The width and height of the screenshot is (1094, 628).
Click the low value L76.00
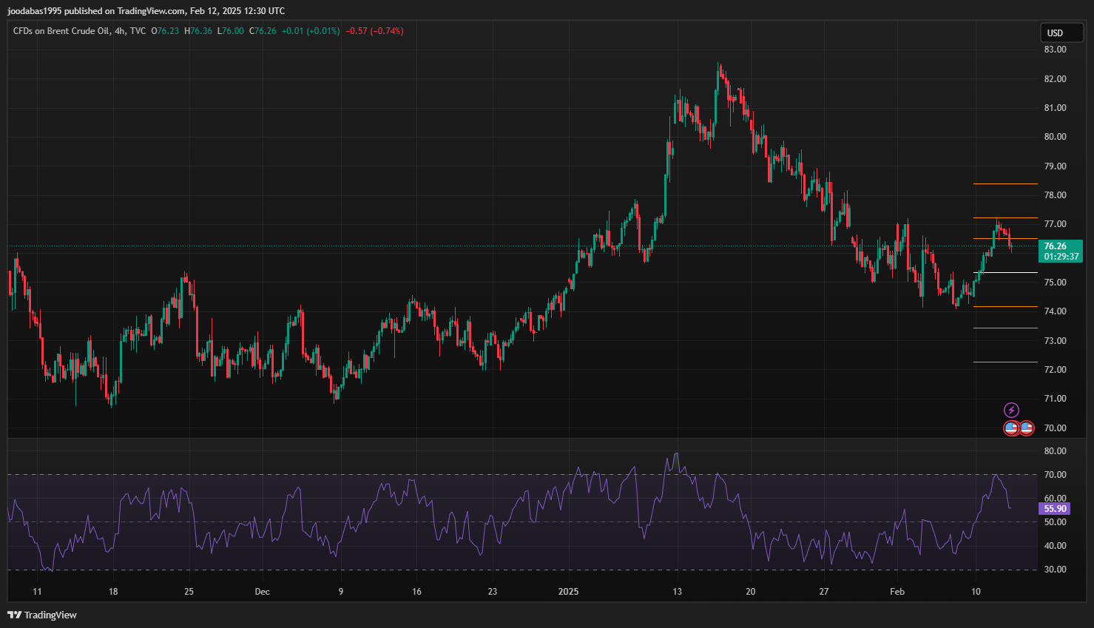(231, 31)
